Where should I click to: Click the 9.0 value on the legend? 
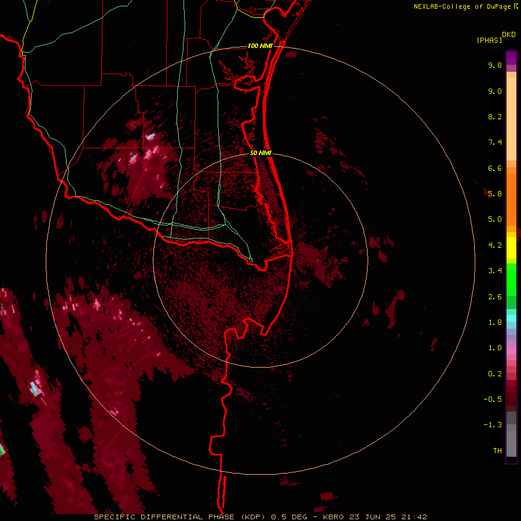point(495,91)
